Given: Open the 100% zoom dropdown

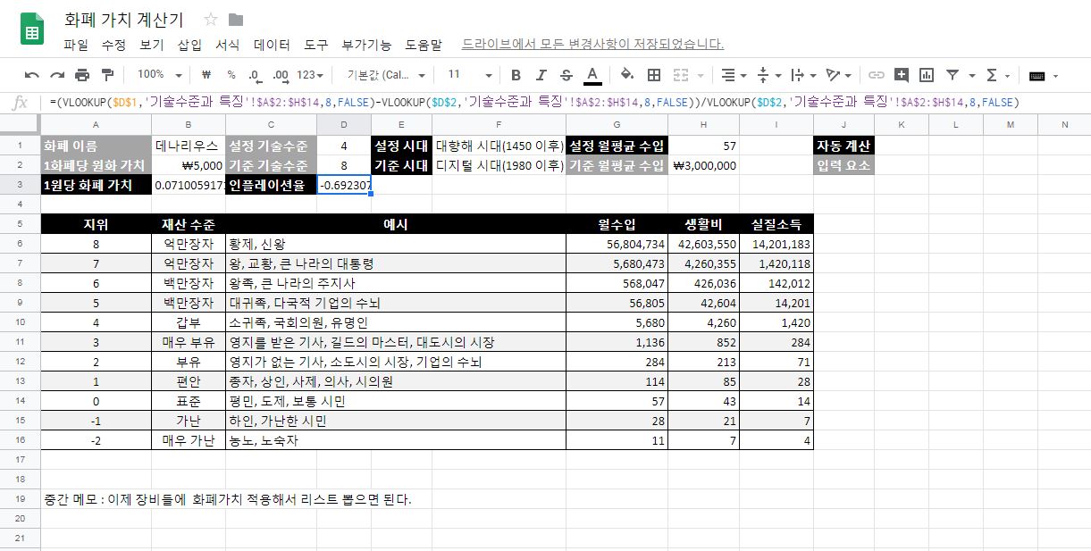Looking at the screenshot, I should coord(160,75).
